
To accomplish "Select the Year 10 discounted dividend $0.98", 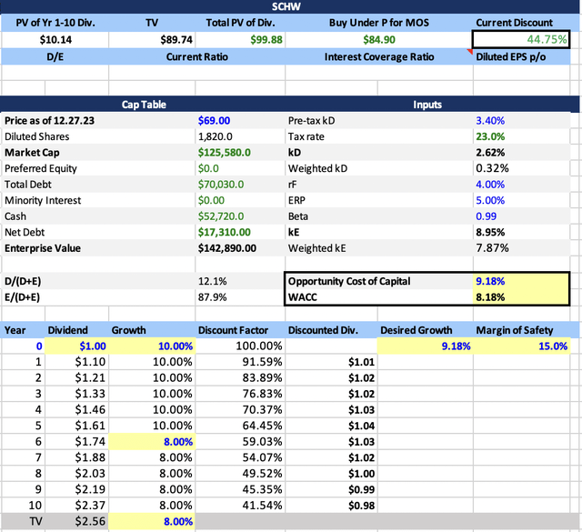I will point(331,506).
